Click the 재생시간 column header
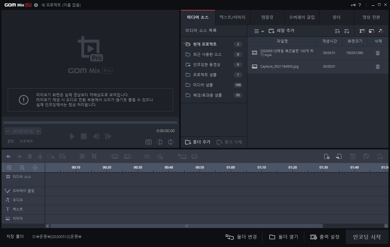Image resolution: width=390 pixels, height=247 pixels. [x=329, y=41]
